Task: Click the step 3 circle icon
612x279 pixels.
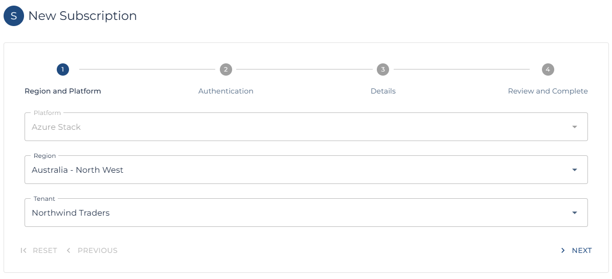Action: coord(383,69)
